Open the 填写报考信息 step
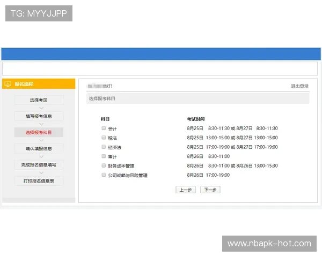The width and height of the screenshot is (322, 257). point(39,116)
